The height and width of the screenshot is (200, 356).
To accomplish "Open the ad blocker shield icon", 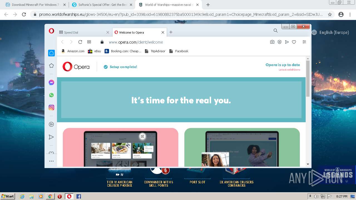I will pyautogui.click(x=280, y=42).
